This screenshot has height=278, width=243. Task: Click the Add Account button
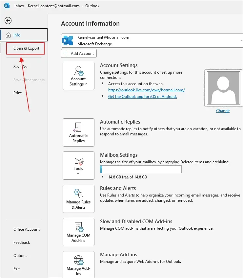point(79,53)
